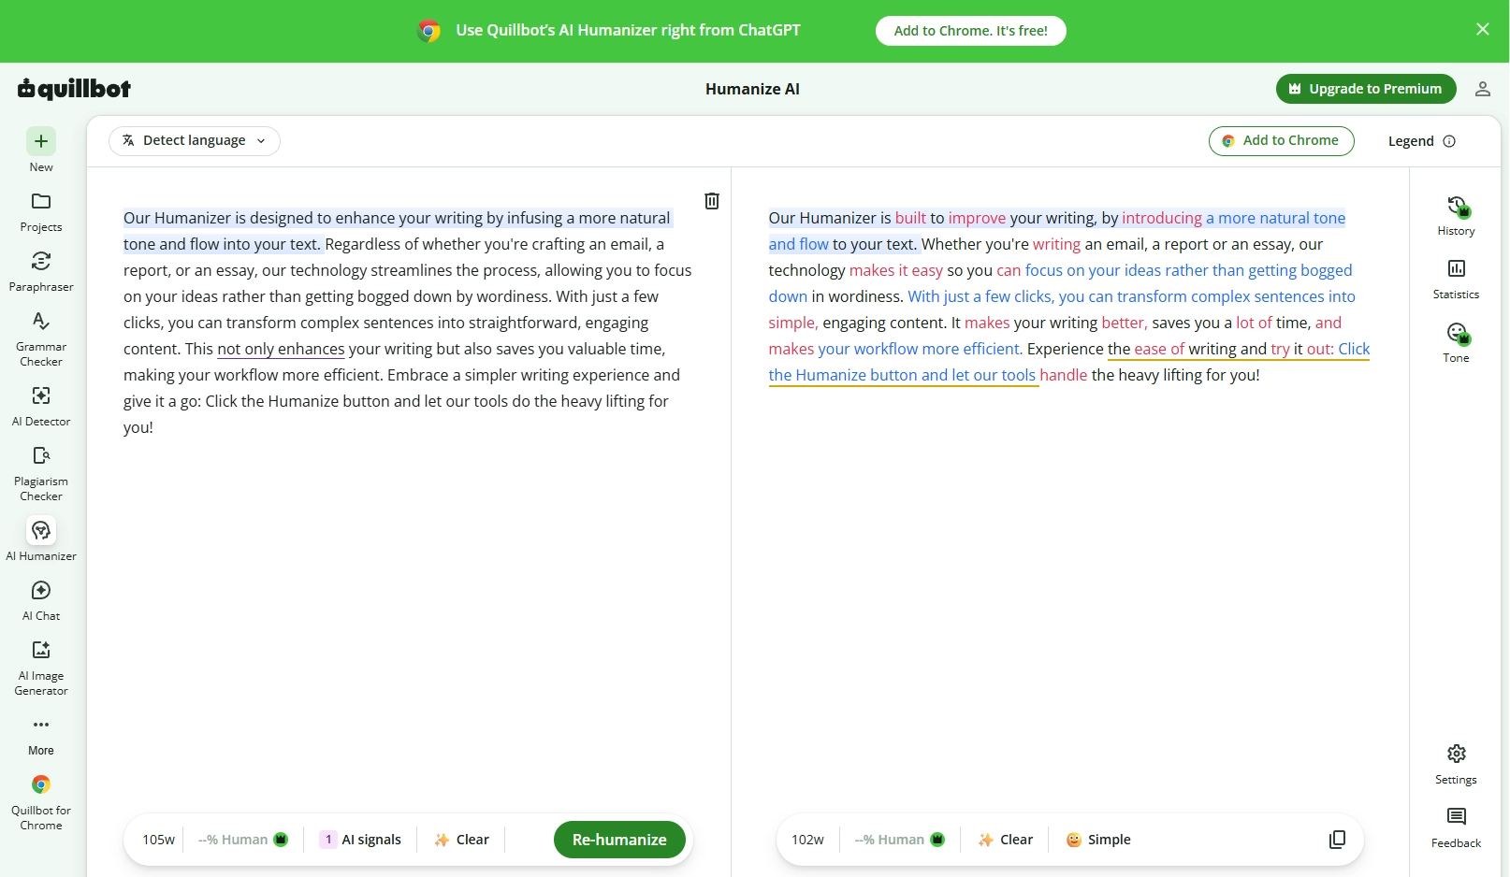The height and width of the screenshot is (877, 1510).
Task: Copy humanized output with copy icon
Action: [x=1337, y=840]
